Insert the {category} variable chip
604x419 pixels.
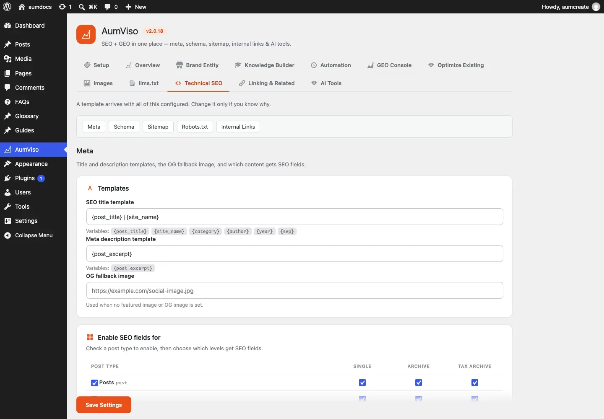point(206,231)
